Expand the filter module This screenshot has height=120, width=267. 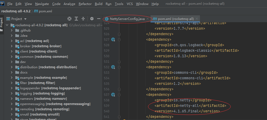12,83
